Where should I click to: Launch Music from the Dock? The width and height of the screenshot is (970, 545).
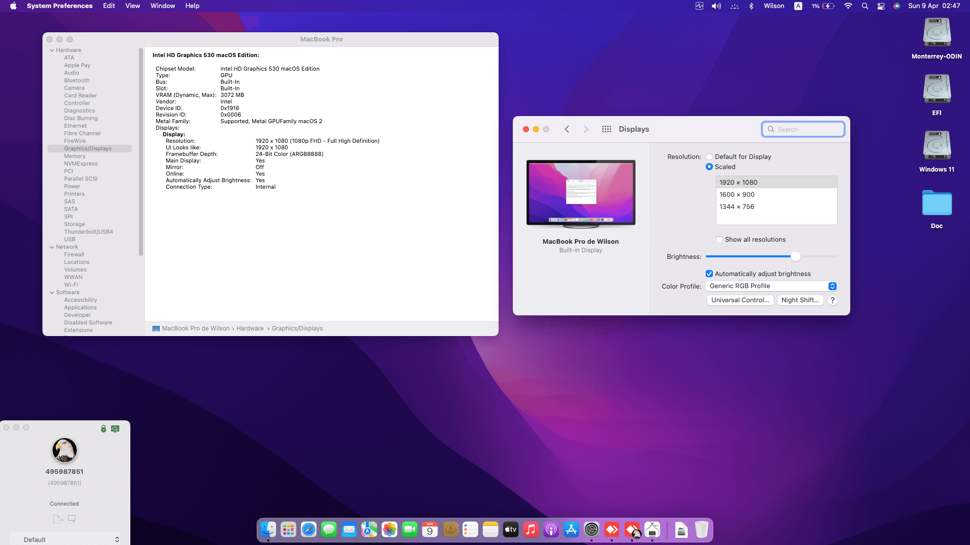(x=530, y=530)
